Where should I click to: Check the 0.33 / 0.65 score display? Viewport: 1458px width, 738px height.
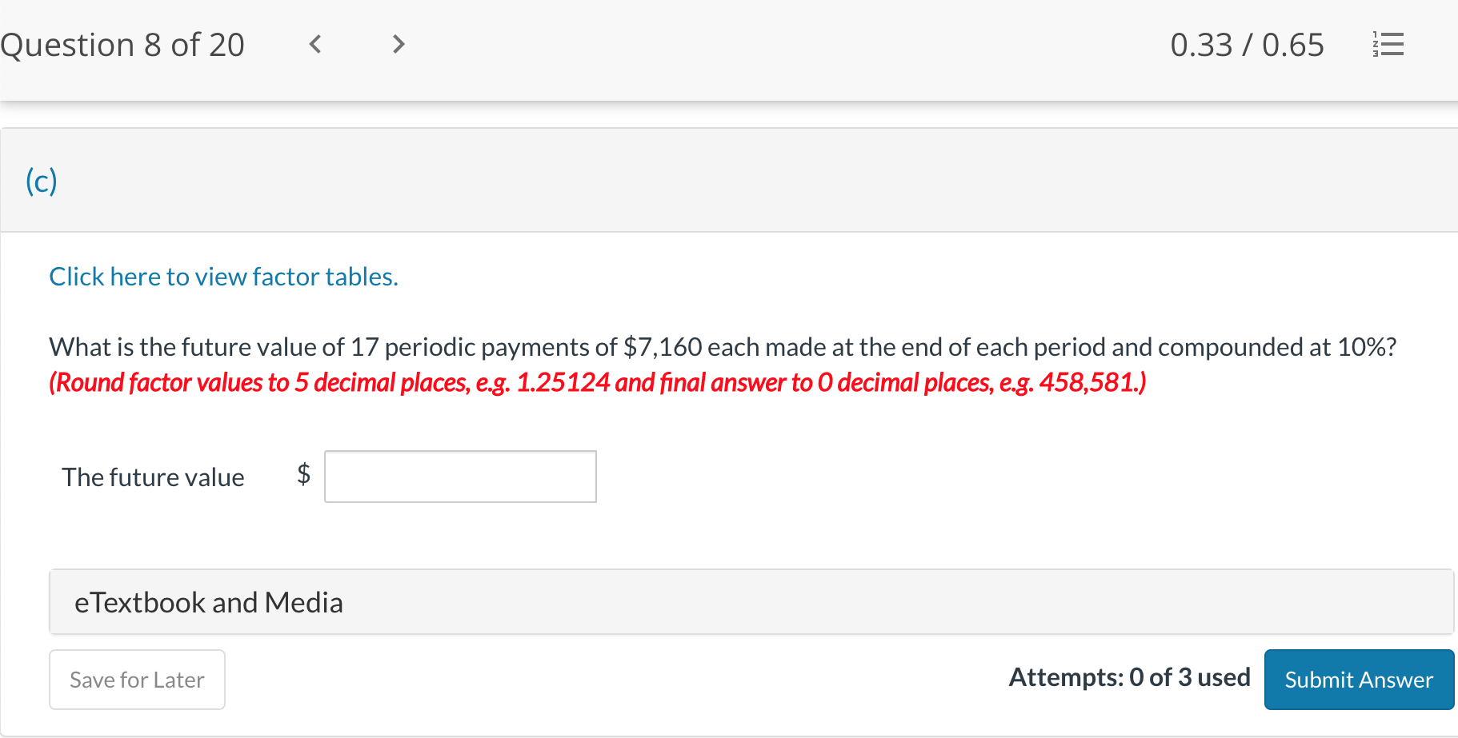tap(1247, 44)
